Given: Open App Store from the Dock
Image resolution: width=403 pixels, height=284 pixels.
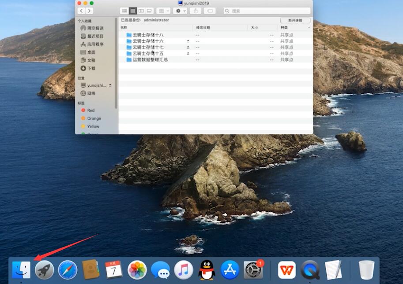Looking at the screenshot, I should click(x=230, y=270).
